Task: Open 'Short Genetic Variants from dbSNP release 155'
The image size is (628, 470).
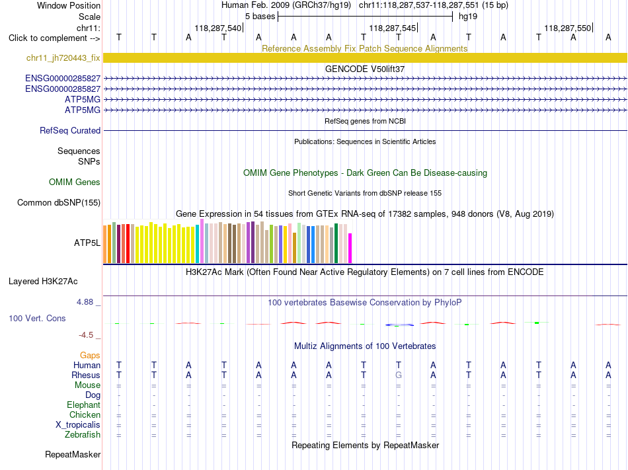Action: tap(365, 193)
